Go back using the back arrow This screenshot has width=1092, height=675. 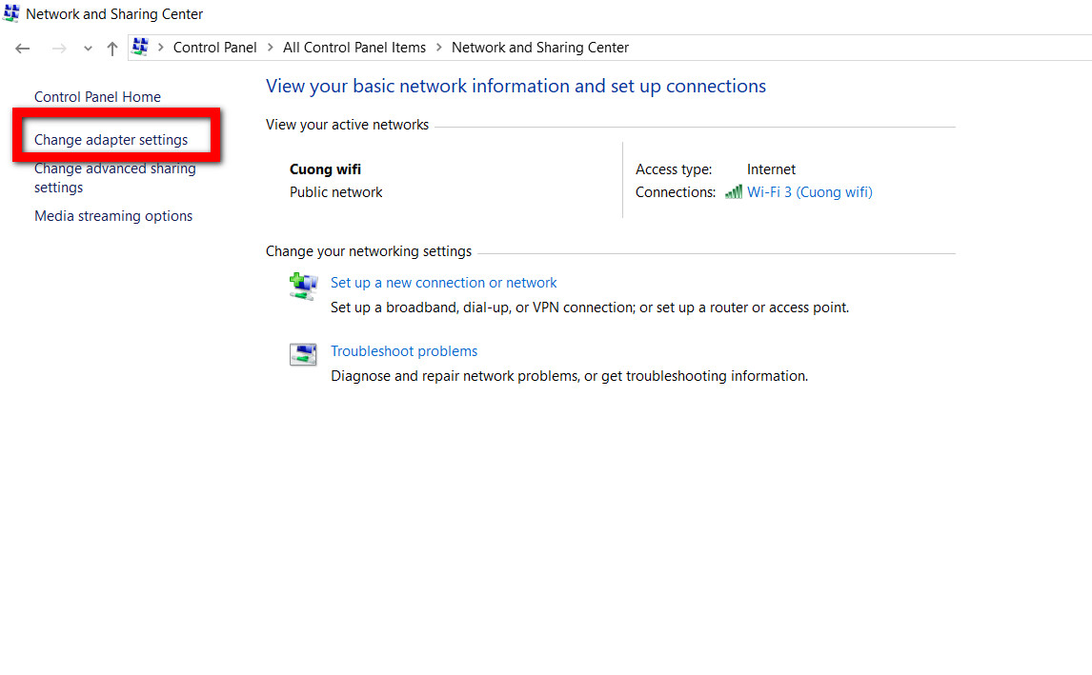[22, 48]
